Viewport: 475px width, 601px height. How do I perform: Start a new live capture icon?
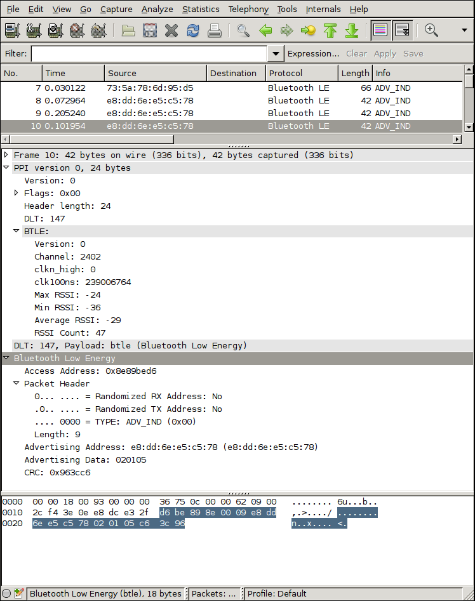click(56, 30)
